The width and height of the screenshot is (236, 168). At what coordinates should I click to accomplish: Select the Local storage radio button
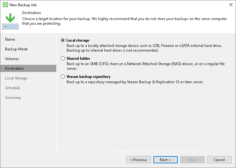pyautogui.click(x=63, y=40)
